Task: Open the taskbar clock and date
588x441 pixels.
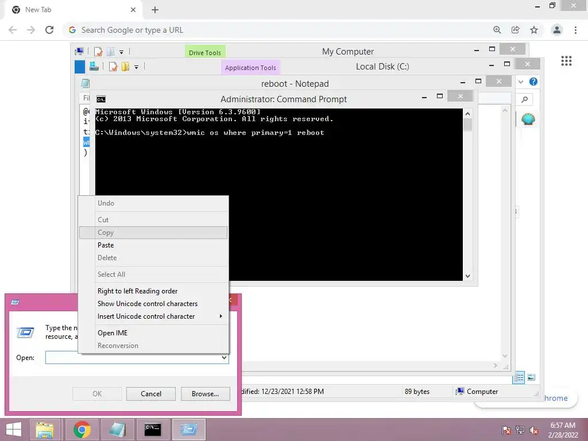Action: pyautogui.click(x=563, y=430)
